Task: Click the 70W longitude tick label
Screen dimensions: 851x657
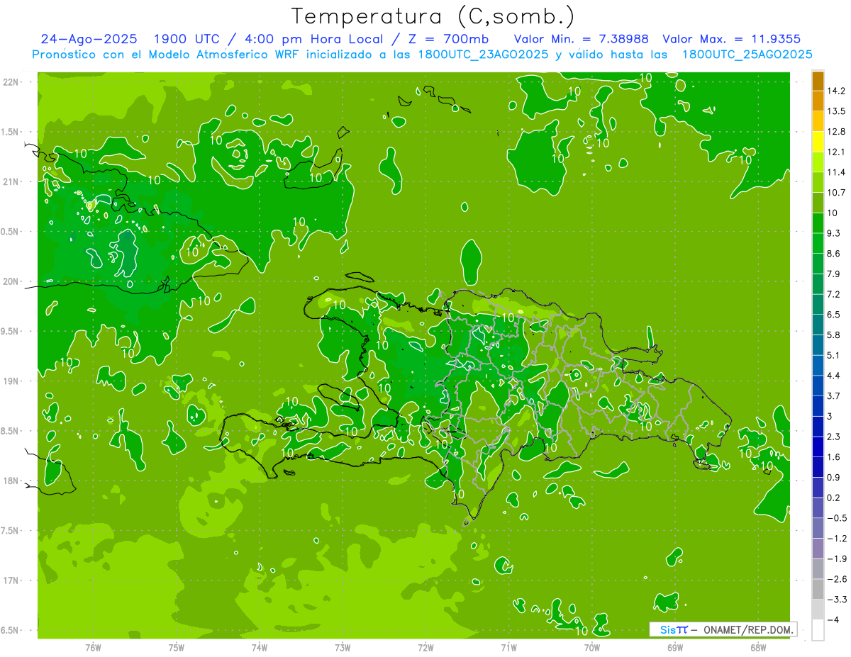Action: click(592, 648)
